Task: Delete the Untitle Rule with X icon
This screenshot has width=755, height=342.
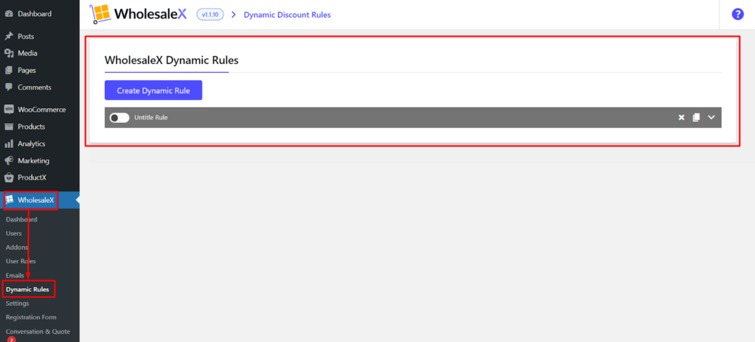Action: pyautogui.click(x=681, y=117)
